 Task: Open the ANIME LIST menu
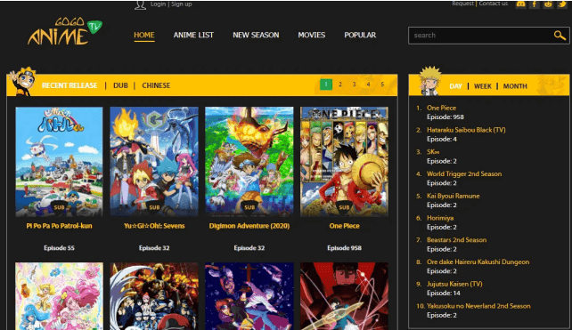click(x=193, y=35)
